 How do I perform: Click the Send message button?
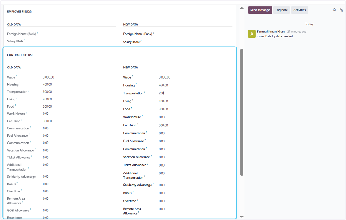point(260,10)
